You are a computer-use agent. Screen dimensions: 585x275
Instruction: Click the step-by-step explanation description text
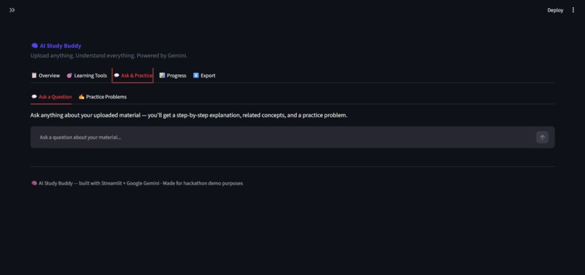(189, 115)
